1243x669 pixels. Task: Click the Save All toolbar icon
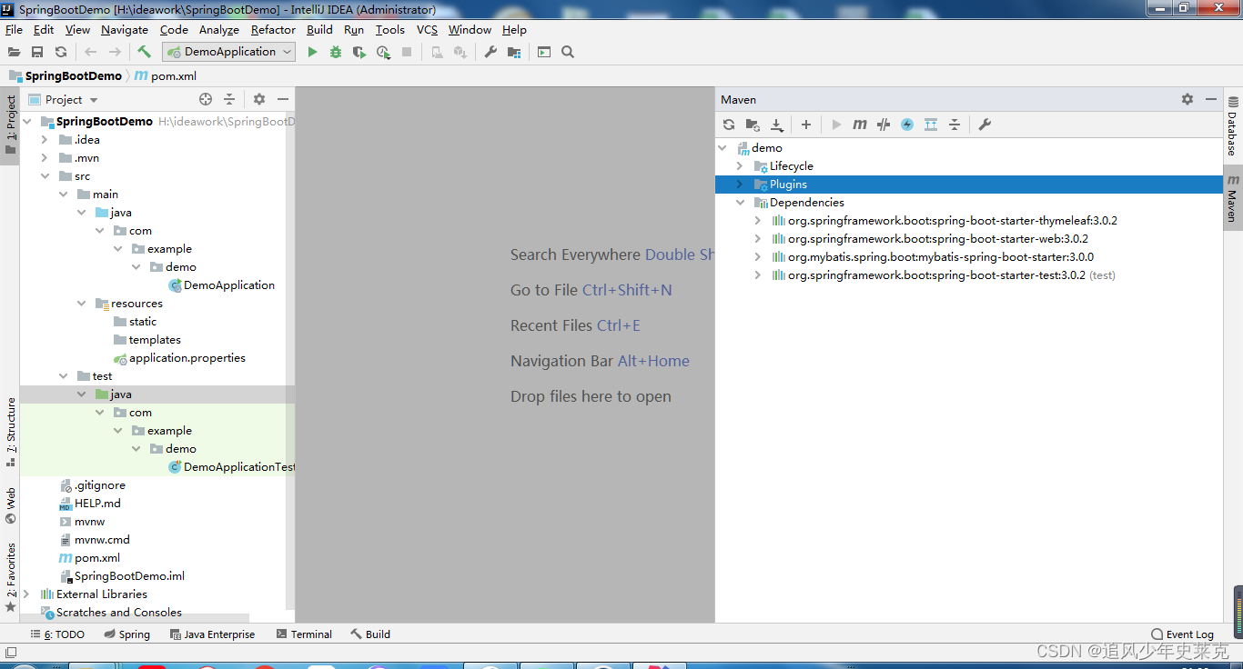click(37, 52)
